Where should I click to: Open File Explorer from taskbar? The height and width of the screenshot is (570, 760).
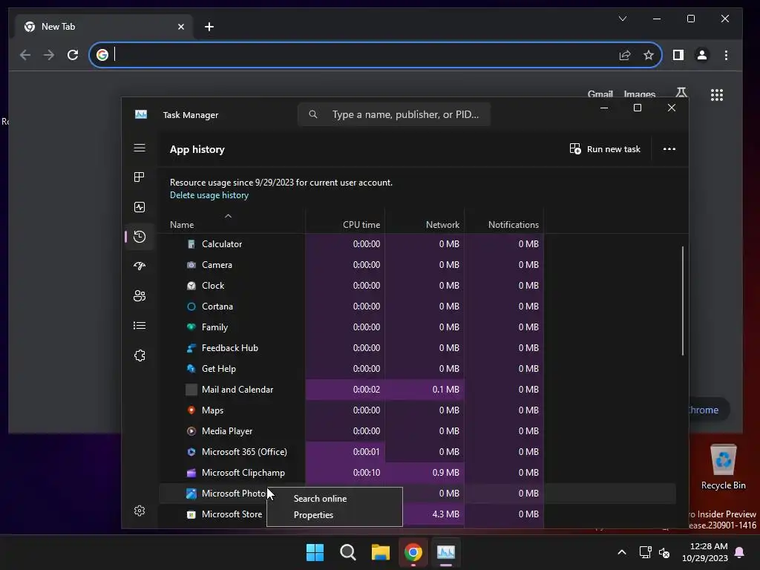381,552
